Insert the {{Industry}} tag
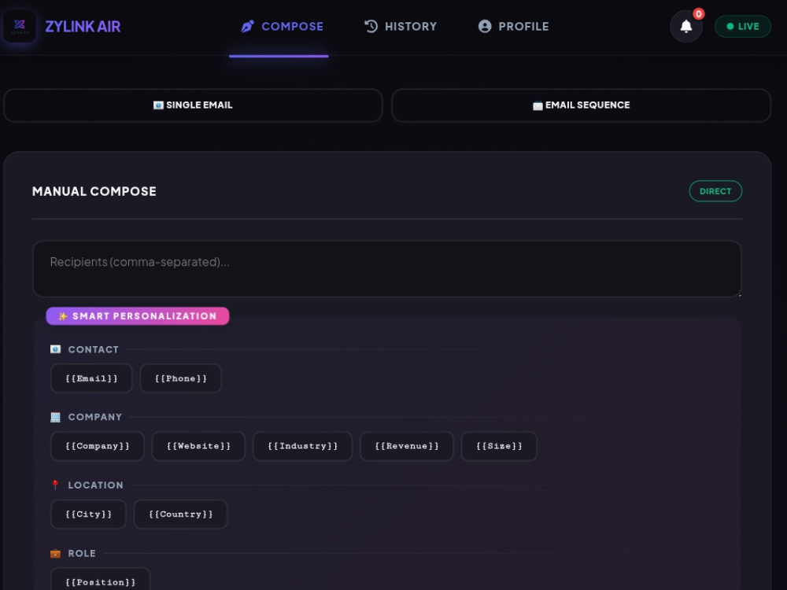 click(303, 447)
